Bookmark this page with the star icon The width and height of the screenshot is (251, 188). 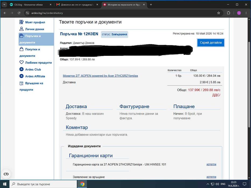coord(218,13)
